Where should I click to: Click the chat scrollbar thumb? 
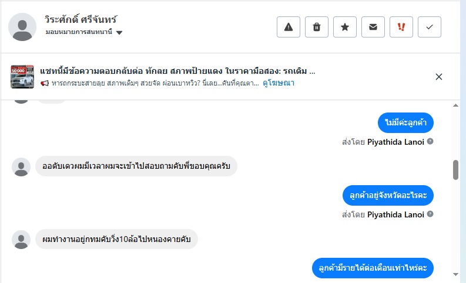[455, 170]
